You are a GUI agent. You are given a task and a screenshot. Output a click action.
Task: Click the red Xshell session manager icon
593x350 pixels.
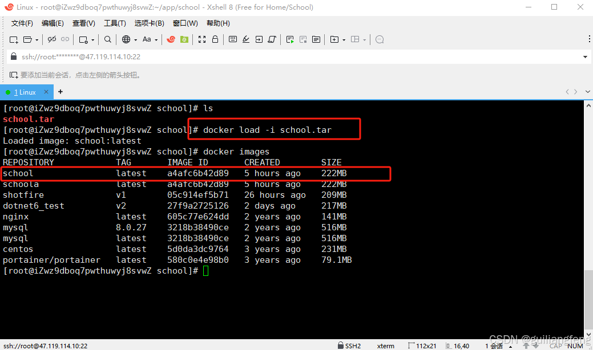[x=170, y=39]
